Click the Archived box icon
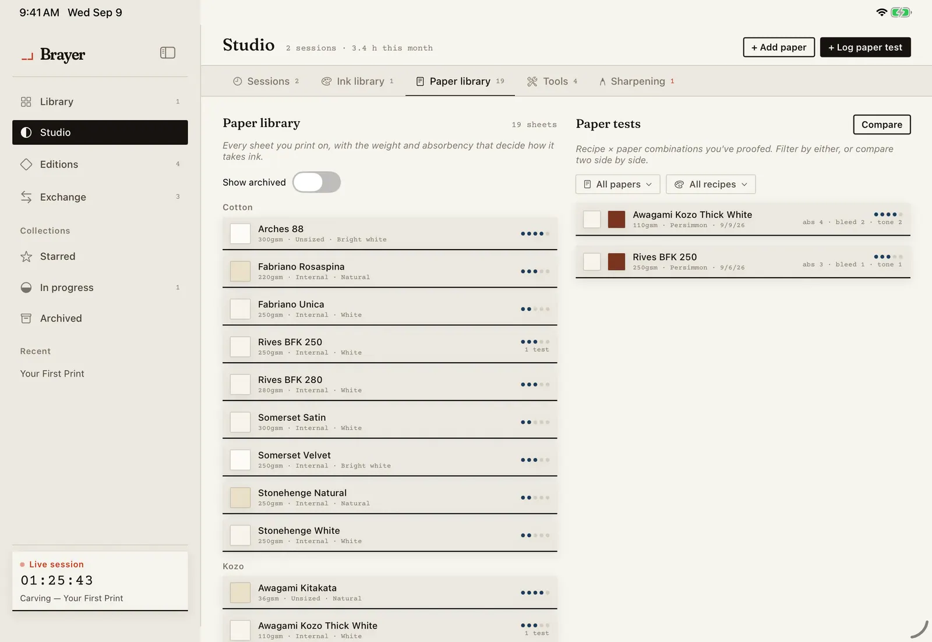 click(x=26, y=318)
